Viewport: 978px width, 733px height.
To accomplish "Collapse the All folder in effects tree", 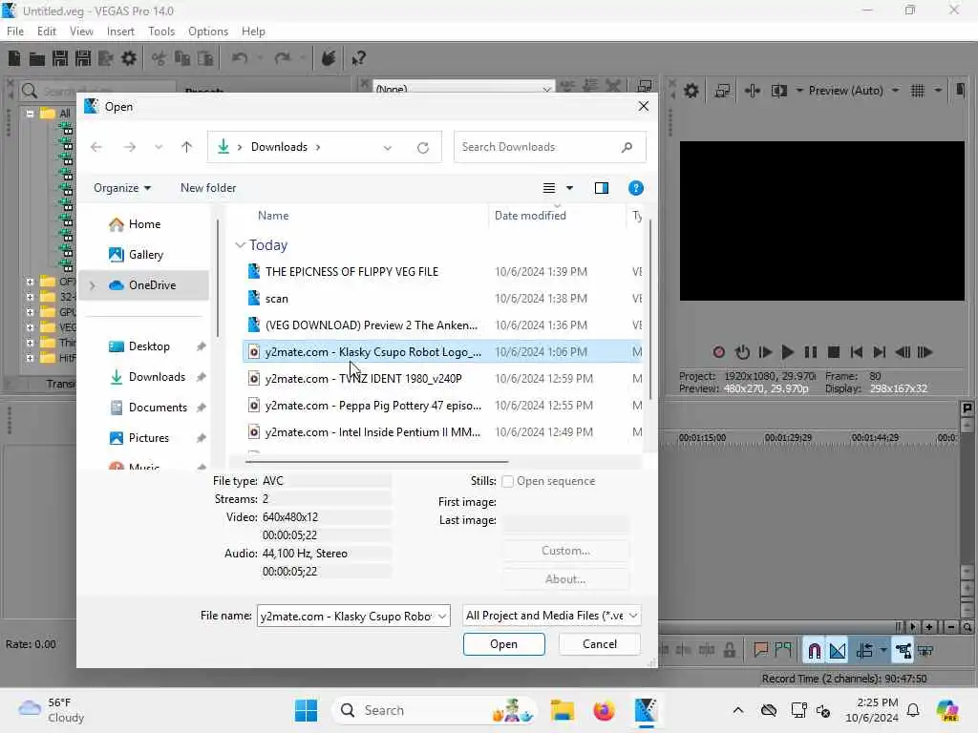I will pyautogui.click(x=30, y=114).
